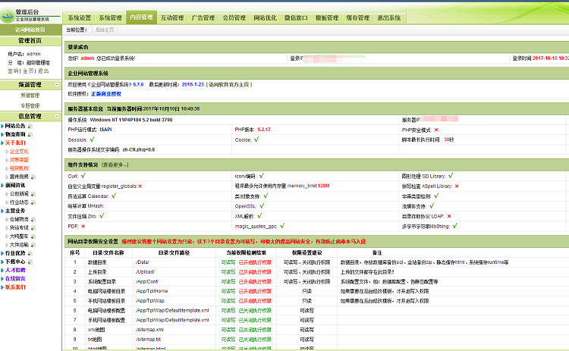Expand the 新闻资讯 tree node
This screenshot has height=351, width=569.
click(x=2, y=185)
